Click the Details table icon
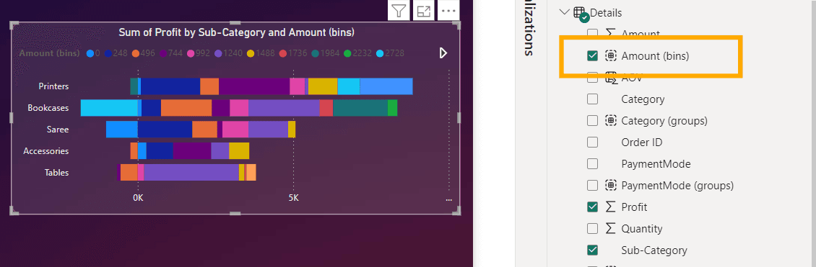This screenshot has width=816, height=267. pos(580,14)
